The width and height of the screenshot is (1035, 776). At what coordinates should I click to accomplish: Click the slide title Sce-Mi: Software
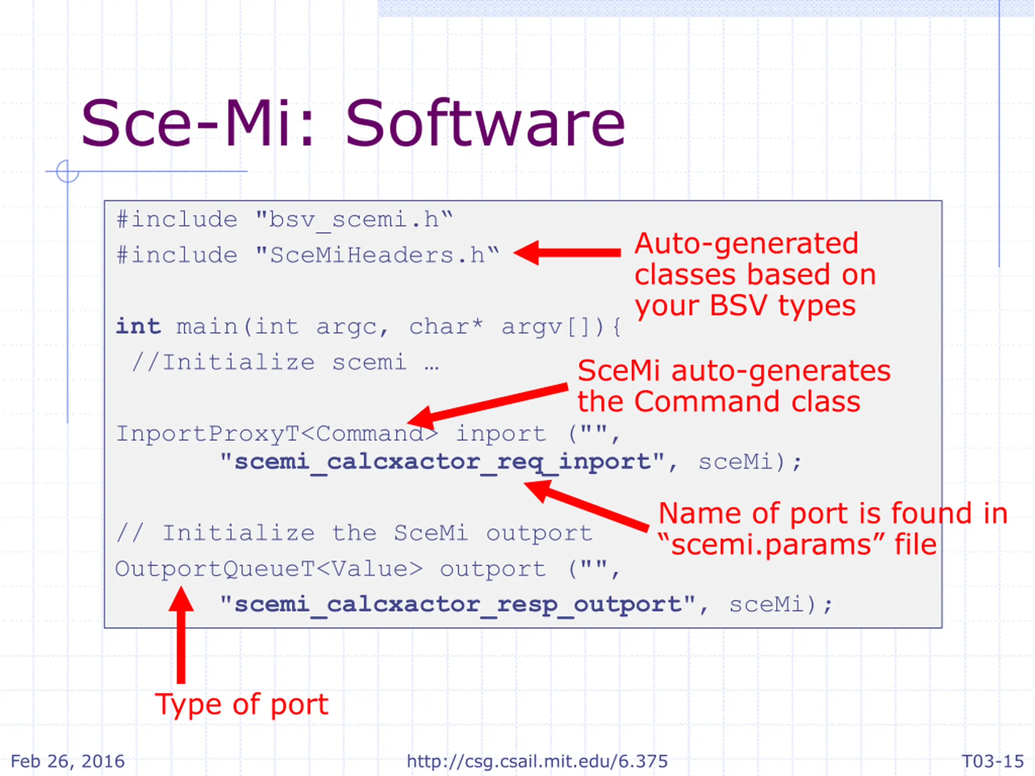pos(353,124)
